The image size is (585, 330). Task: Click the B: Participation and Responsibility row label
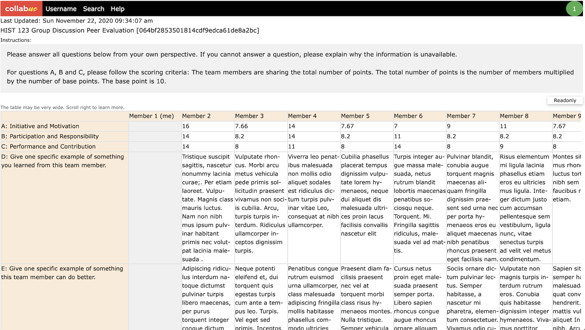(64, 136)
